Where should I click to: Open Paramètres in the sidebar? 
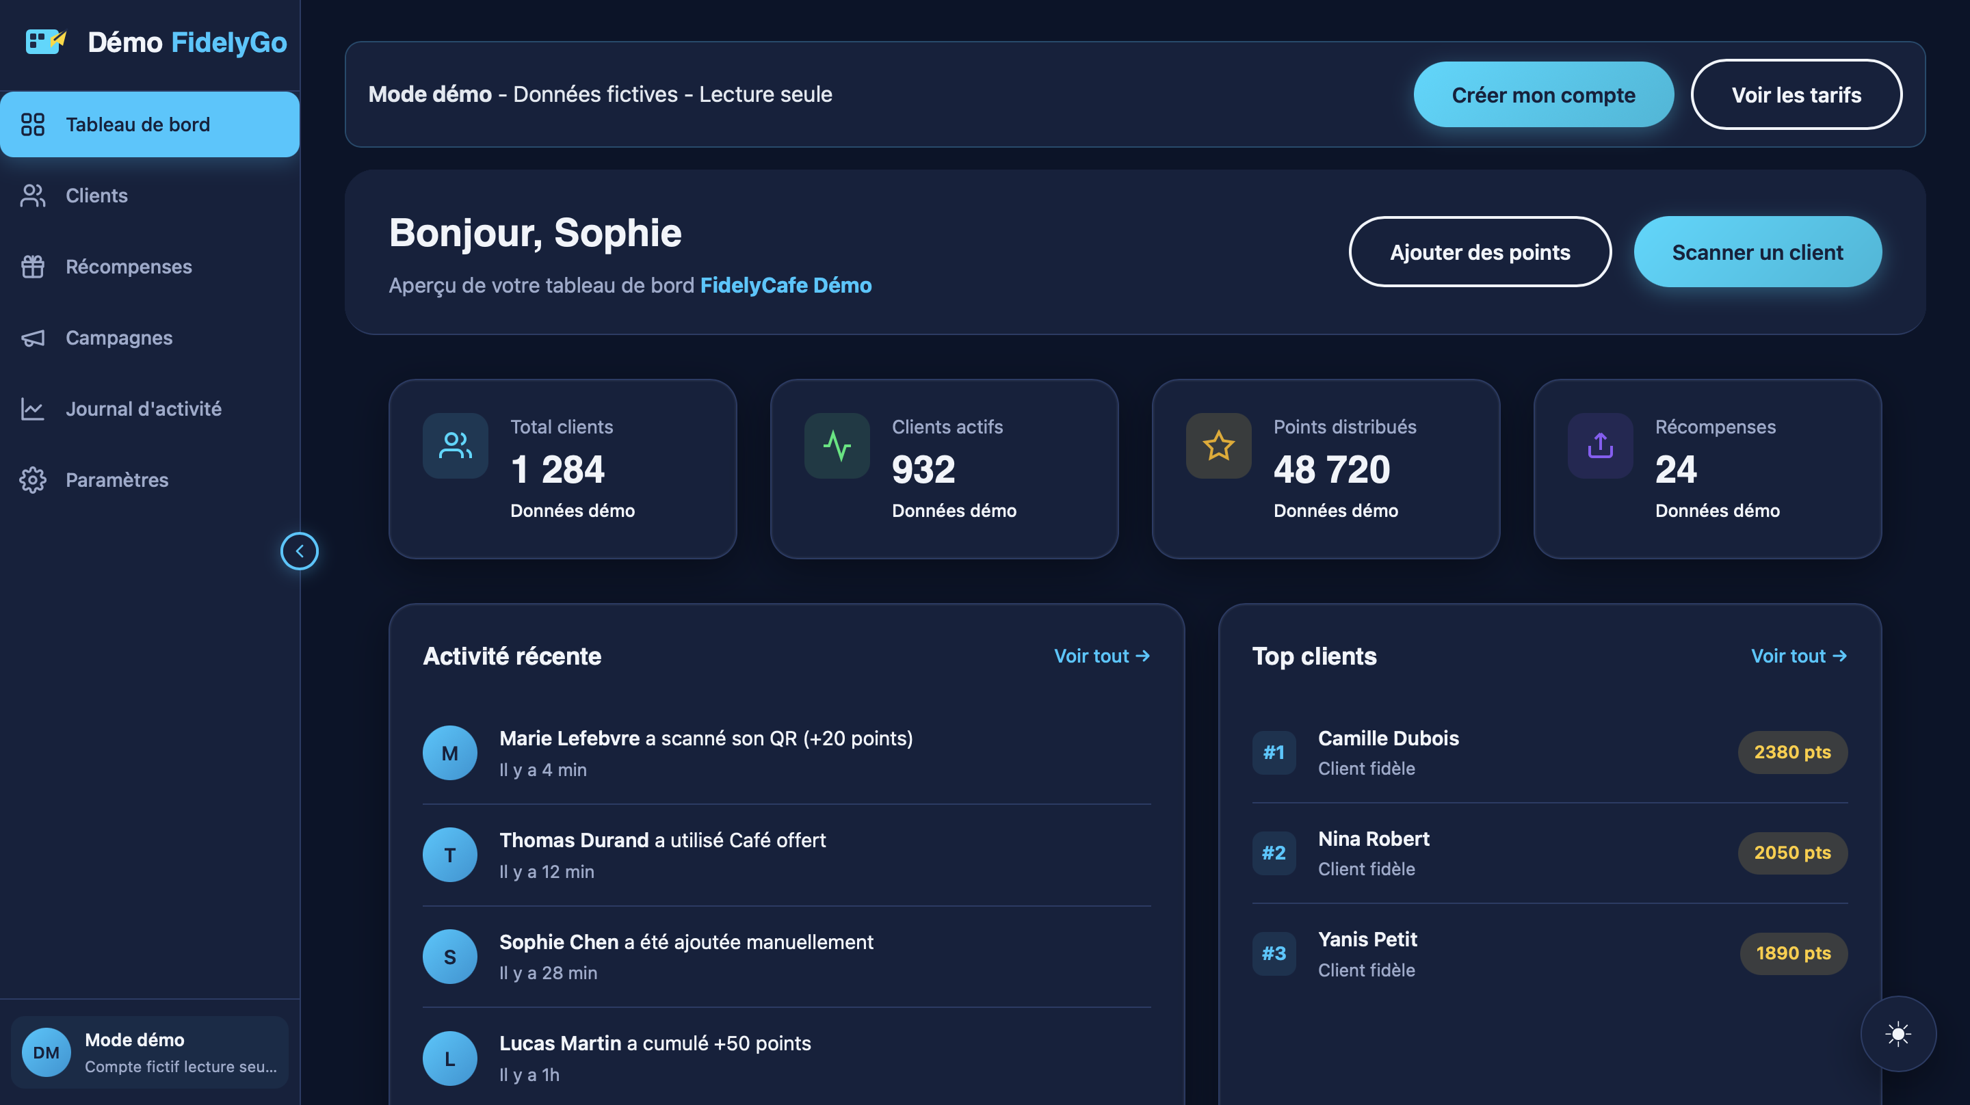point(150,480)
